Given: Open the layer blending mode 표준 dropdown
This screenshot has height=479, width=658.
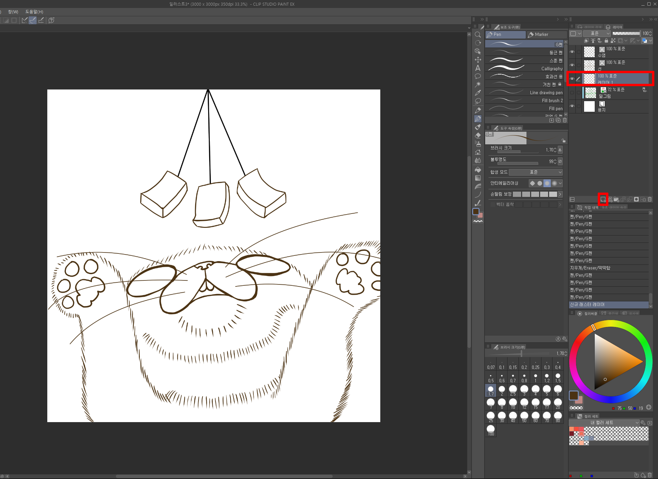Looking at the screenshot, I should (x=597, y=33).
